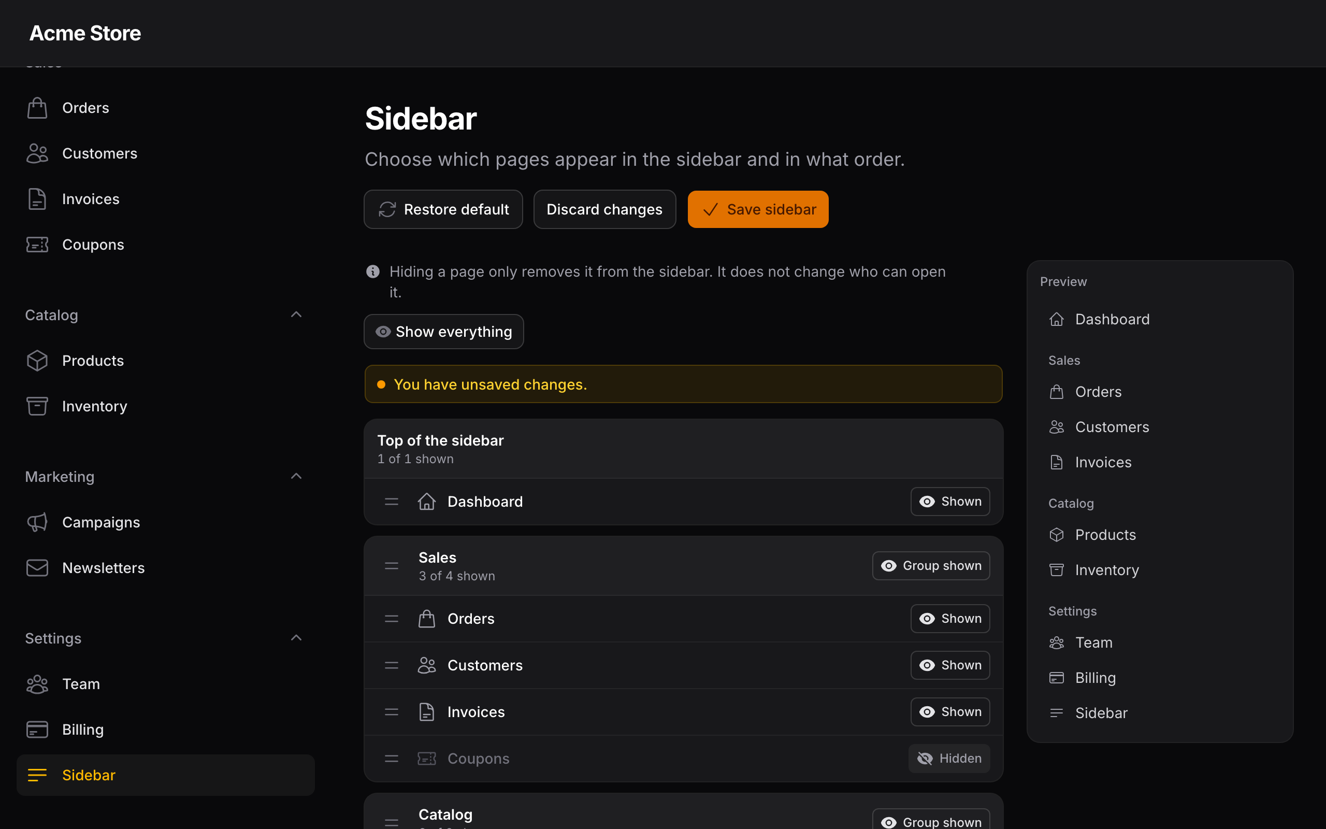Image resolution: width=1326 pixels, height=829 pixels.
Task: Grab the drag handle for Coupons row
Action: point(391,759)
